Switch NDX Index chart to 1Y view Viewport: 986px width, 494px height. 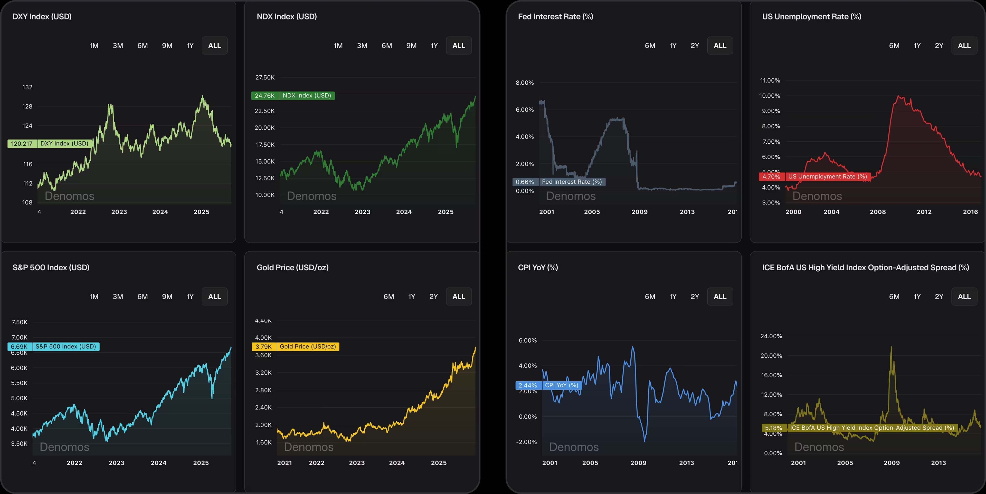tap(434, 45)
